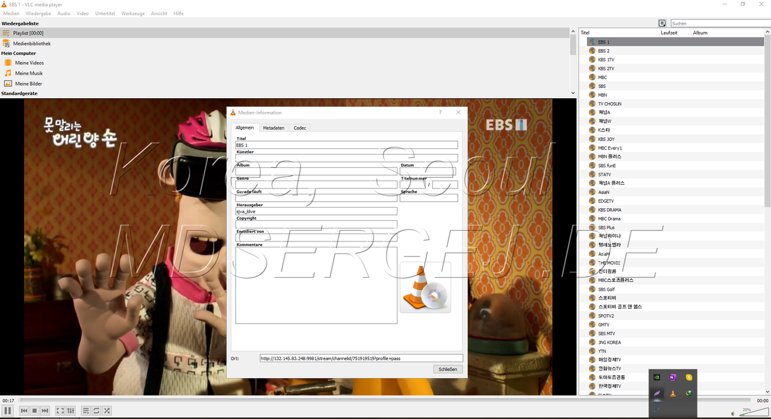771x419 pixels.
Task: Close the Medien-Information dialog
Action: coord(458,113)
